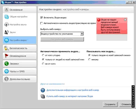Select radio 'только от людей из моей записной'
The image size is (136, 109).
pos(43,59)
